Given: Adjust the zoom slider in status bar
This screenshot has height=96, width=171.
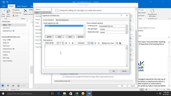Looking at the screenshot, I should 157,90.
